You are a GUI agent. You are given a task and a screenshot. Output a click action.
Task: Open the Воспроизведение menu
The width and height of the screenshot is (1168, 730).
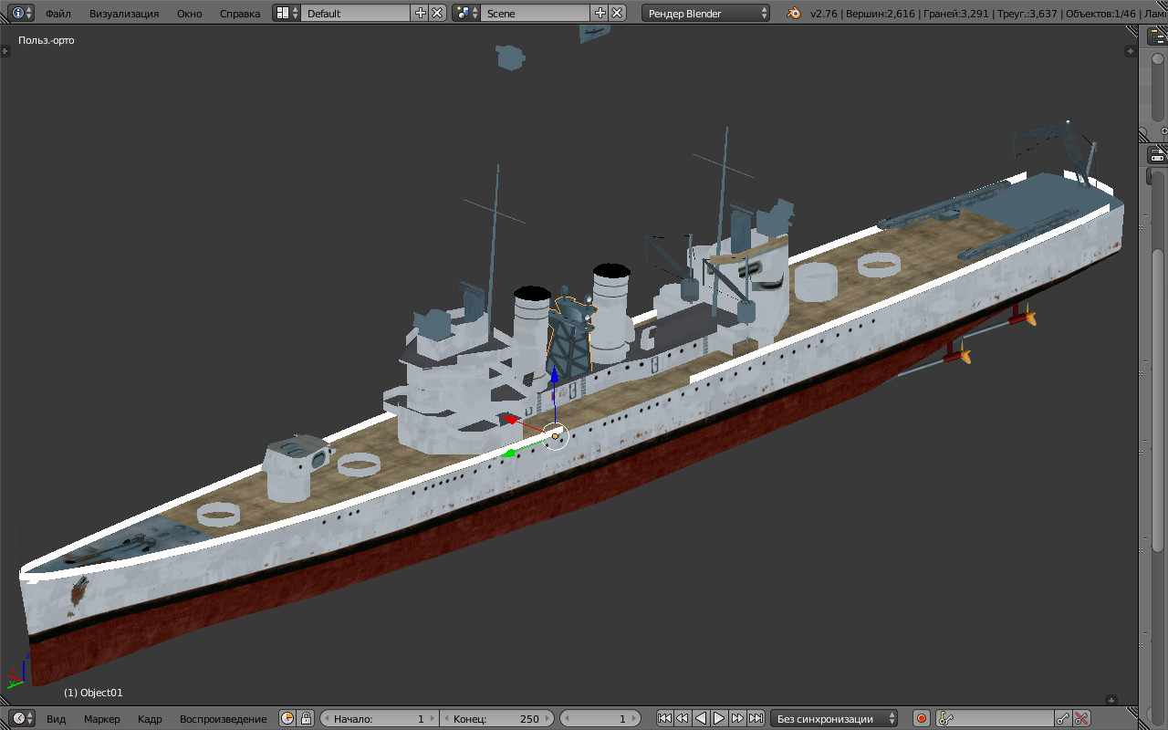(224, 719)
